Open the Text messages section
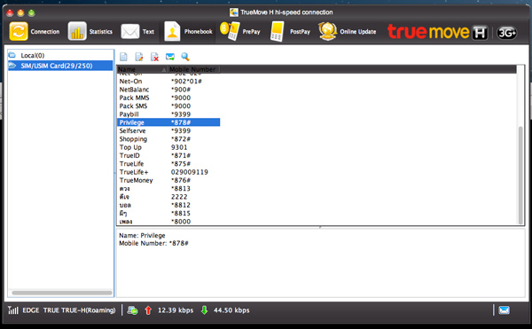The width and height of the screenshot is (532, 329). 137,31
